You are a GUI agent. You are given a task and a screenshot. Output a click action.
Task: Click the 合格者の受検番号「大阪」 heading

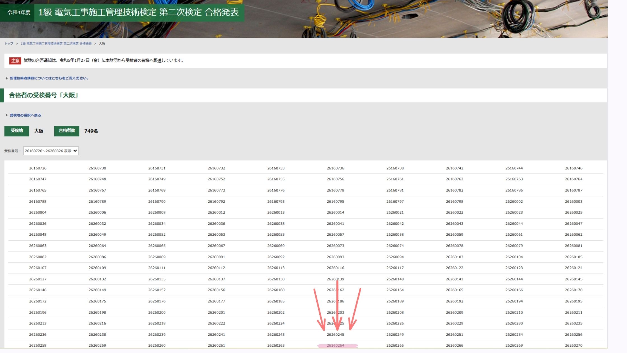pos(44,95)
